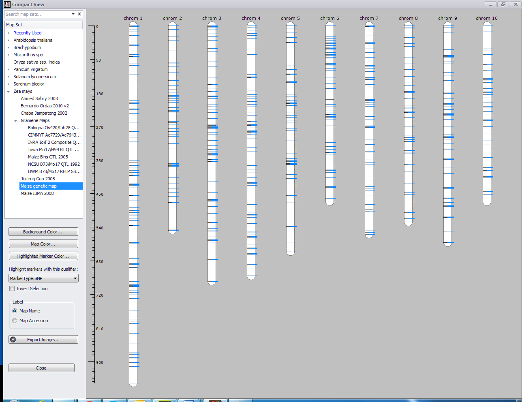Click the chrom 1 map bar

click(133, 204)
